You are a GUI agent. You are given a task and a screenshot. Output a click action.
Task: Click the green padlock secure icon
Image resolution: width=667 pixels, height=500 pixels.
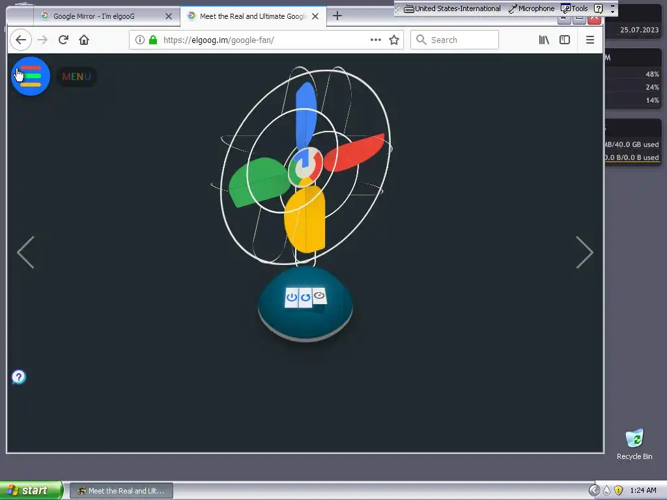(x=153, y=40)
